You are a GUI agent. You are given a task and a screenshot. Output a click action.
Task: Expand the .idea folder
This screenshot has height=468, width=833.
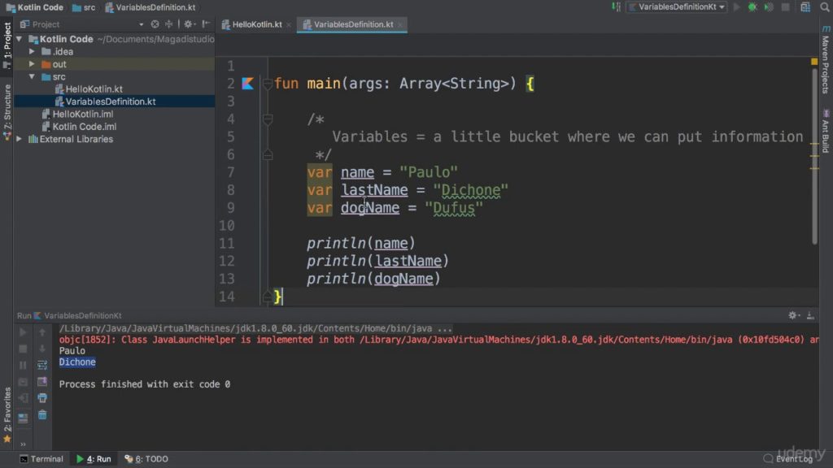32,51
